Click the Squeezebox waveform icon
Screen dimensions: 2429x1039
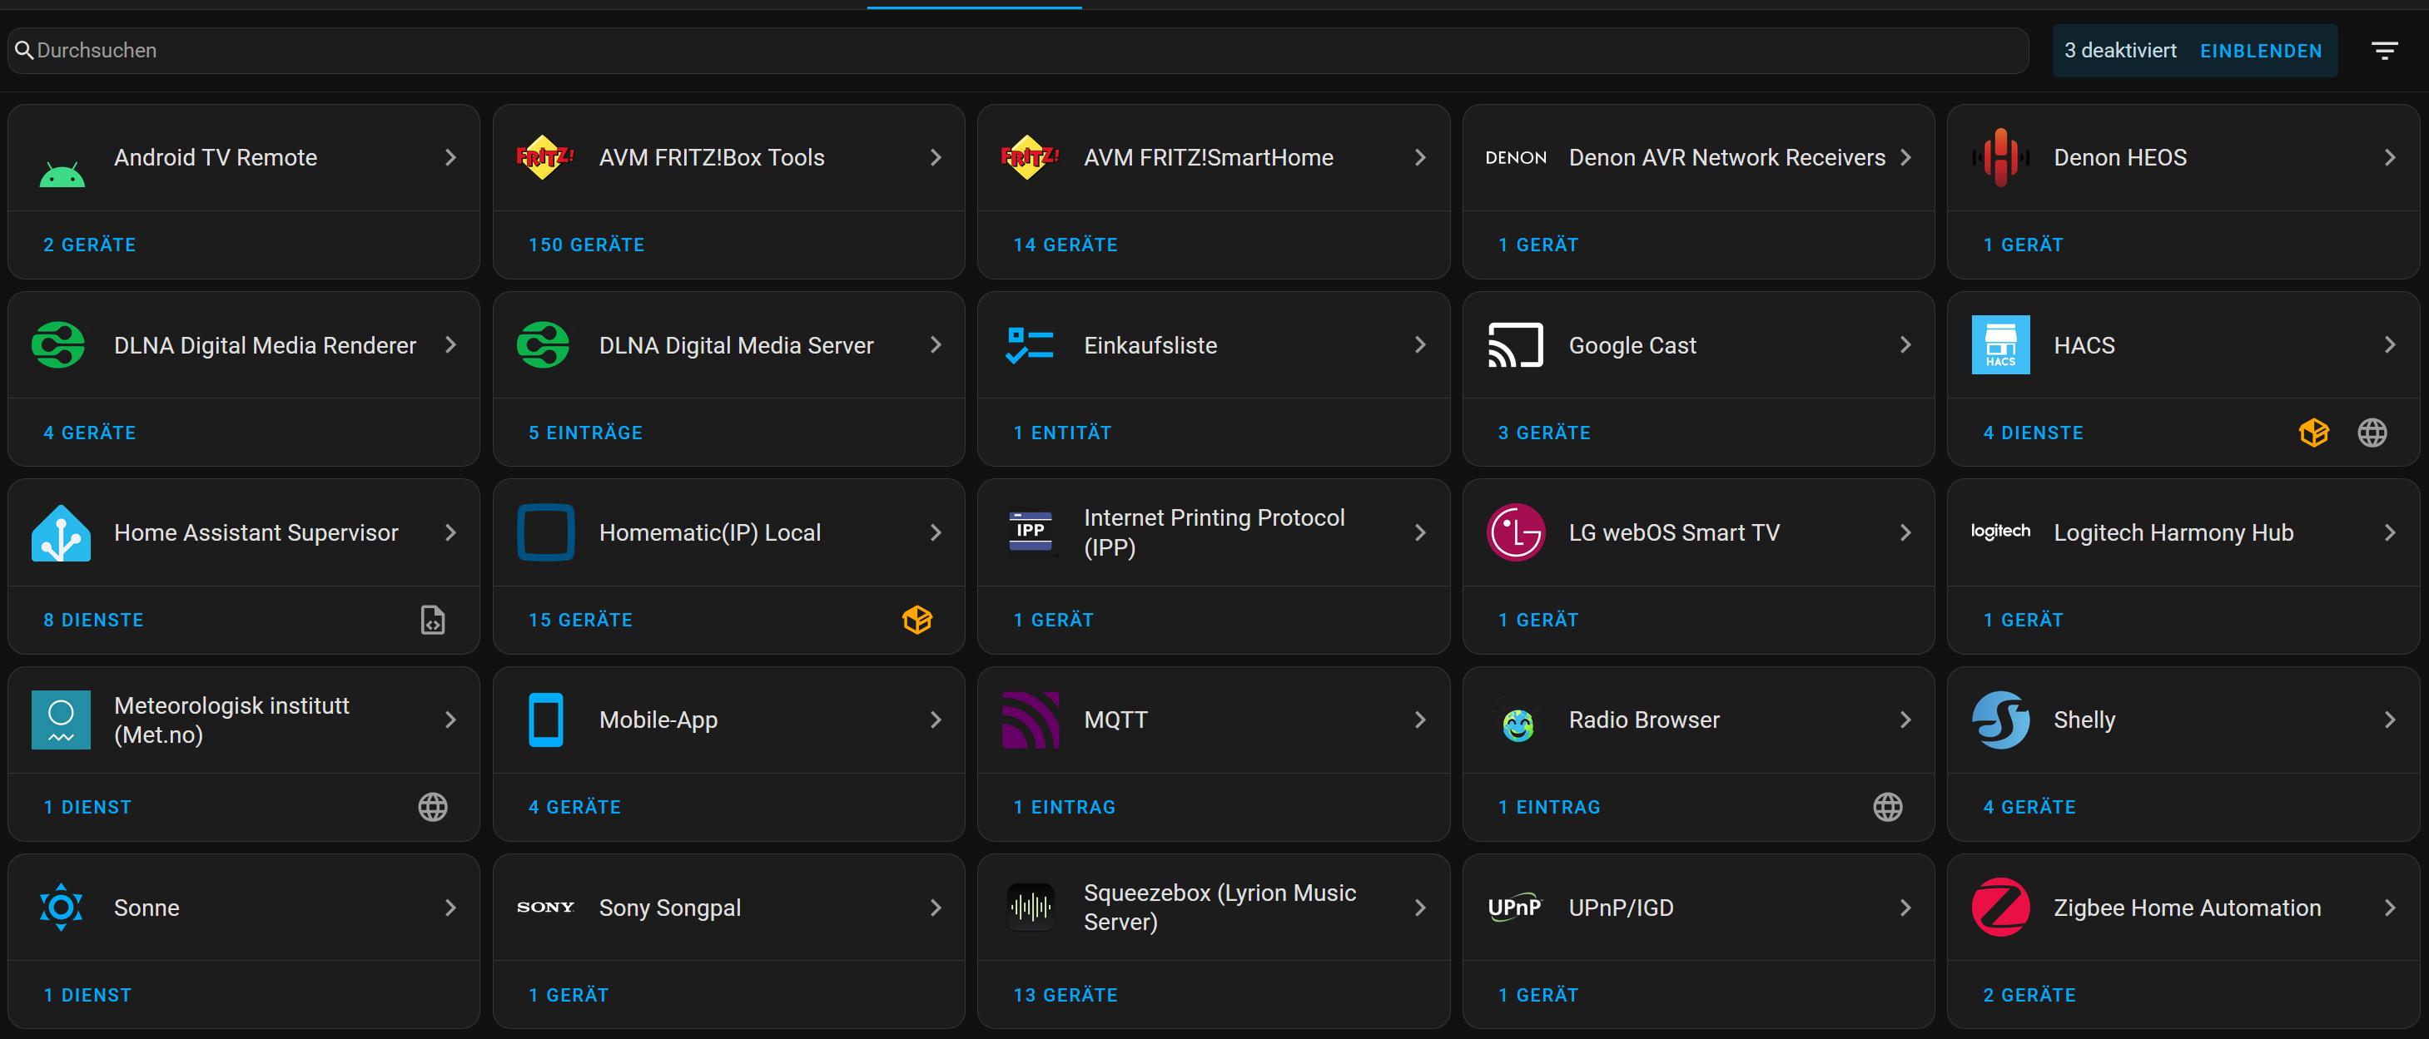click(x=1031, y=907)
